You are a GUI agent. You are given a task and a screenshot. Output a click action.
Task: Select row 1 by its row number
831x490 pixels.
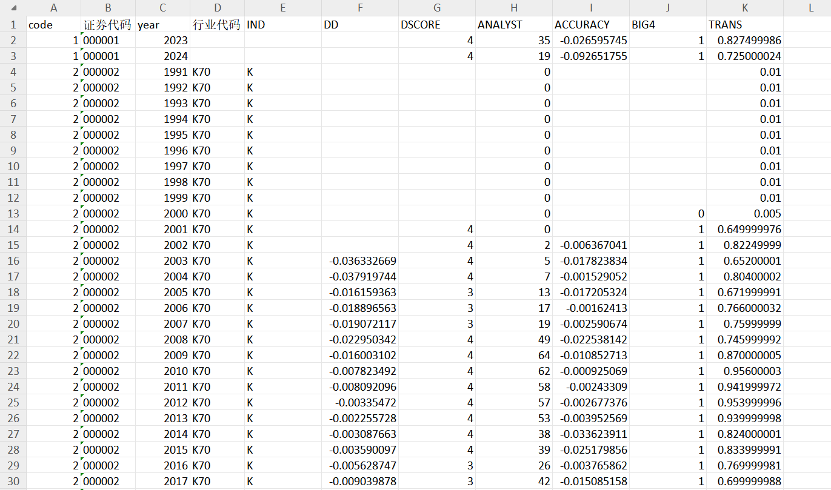tap(13, 25)
